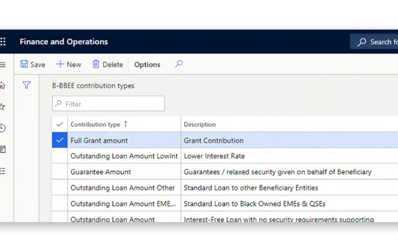The image size is (398, 251).
Task: Save the current record
Action: point(32,64)
